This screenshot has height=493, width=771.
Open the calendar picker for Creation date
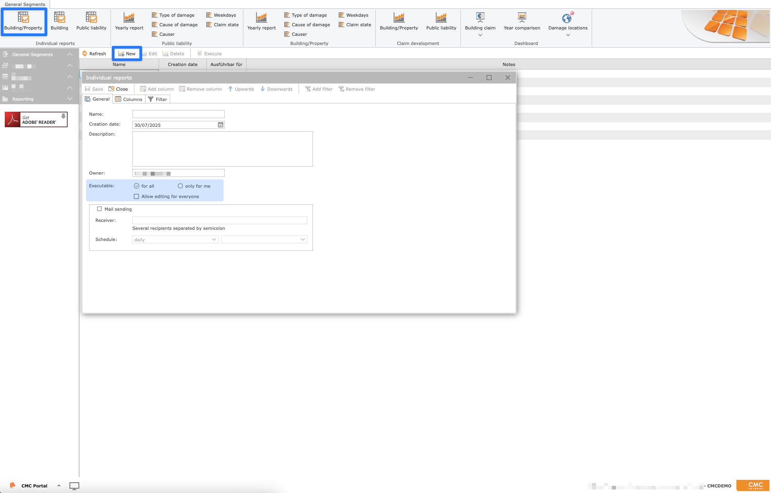coord(220,124)
